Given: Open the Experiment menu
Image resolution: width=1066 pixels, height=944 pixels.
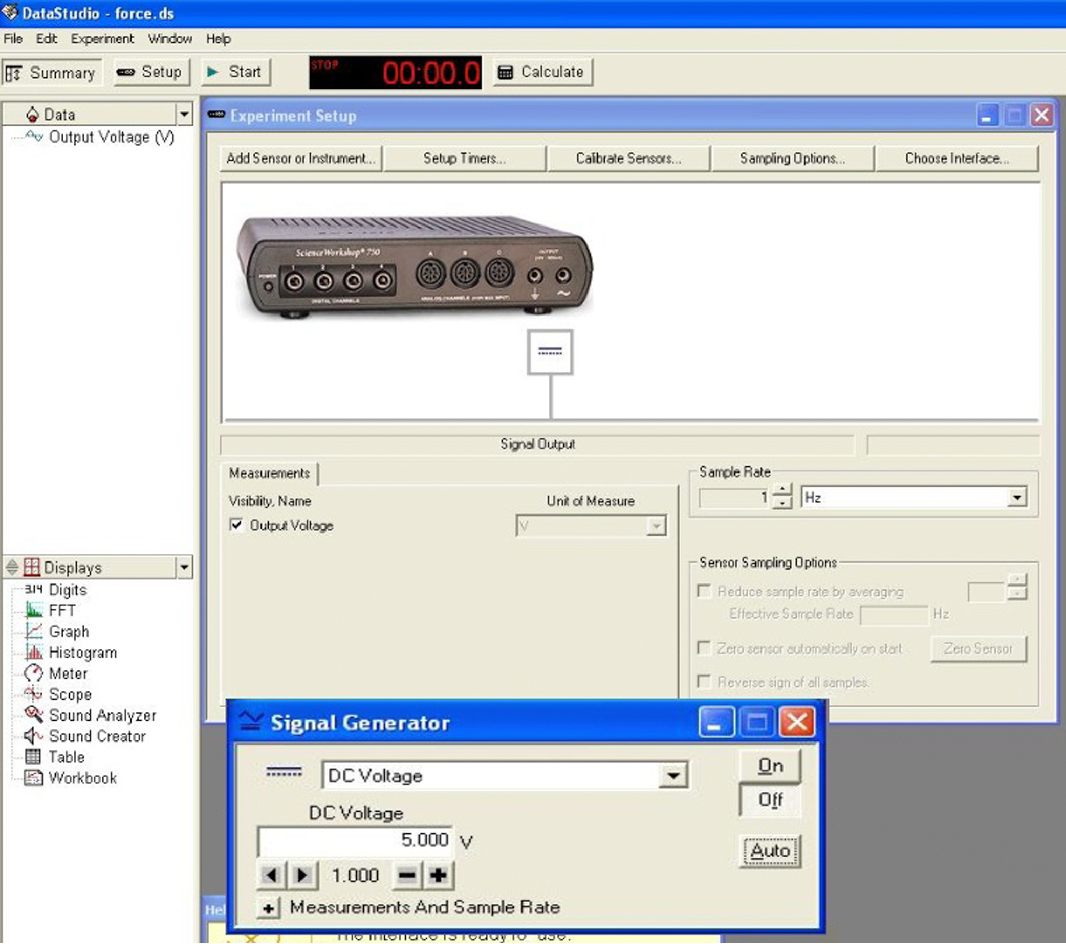Looking at the screenshot, I should pos(102,39).
